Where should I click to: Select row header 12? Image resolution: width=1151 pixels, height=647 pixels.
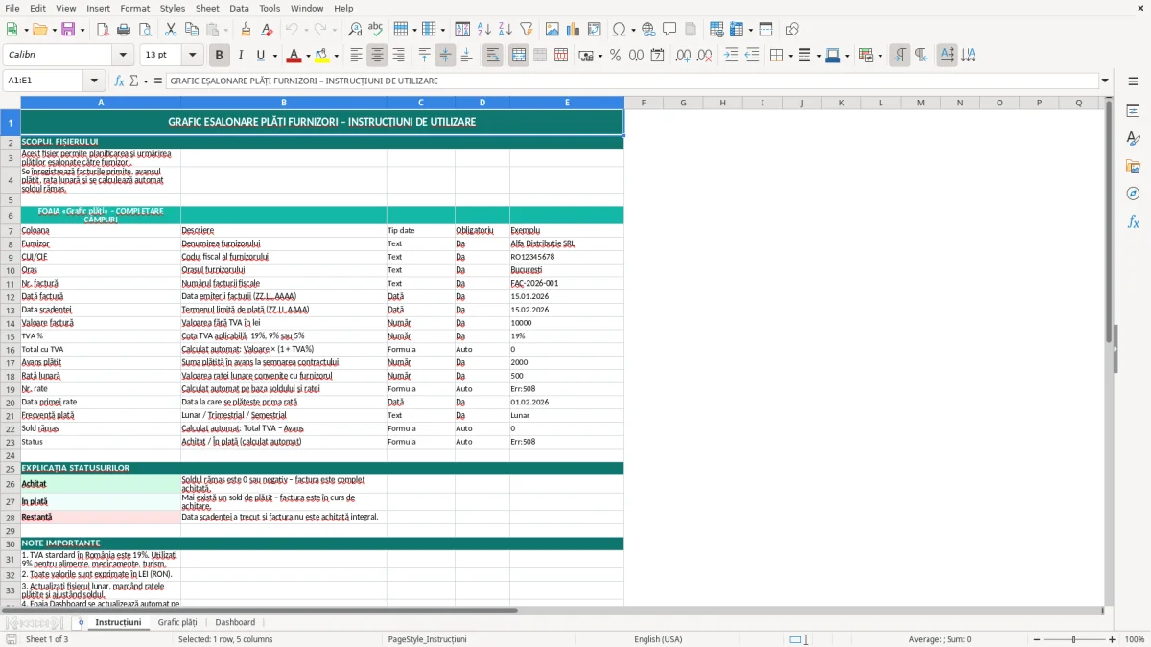[11, 296]
